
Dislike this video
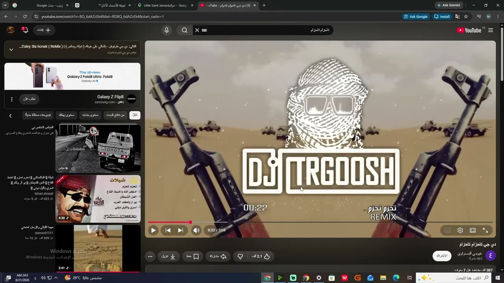[x=240, y=256]
